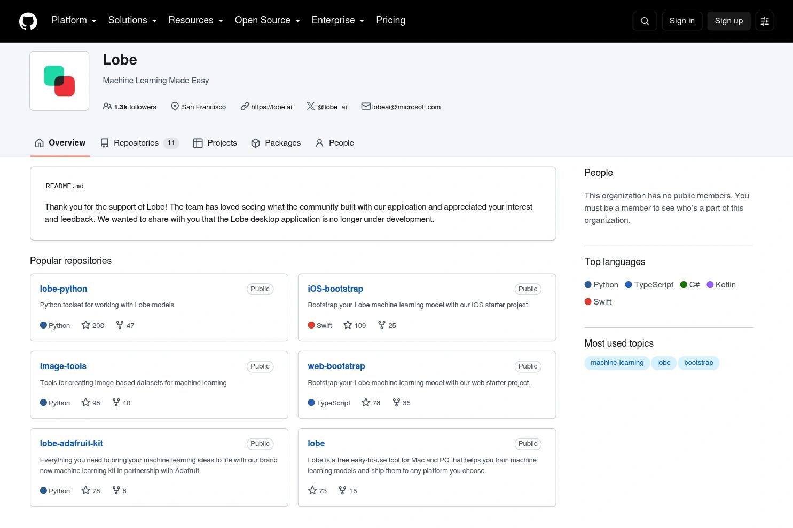Filter by Python in Top languages
Screen dimensions: 793x528
coord(601,285)
